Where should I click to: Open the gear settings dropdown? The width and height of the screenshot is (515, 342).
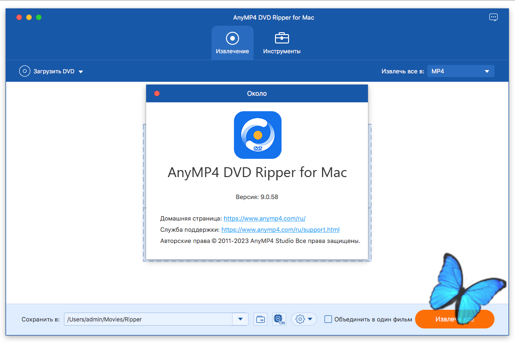[x=304, y=319]
